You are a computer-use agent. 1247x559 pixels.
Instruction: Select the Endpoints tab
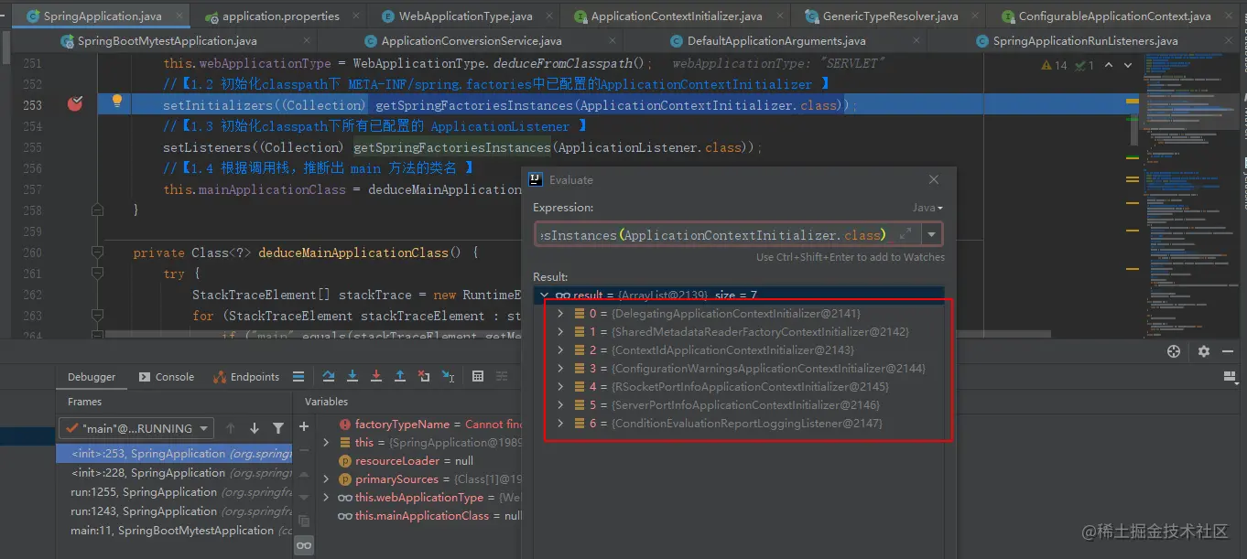click(247, 376)
